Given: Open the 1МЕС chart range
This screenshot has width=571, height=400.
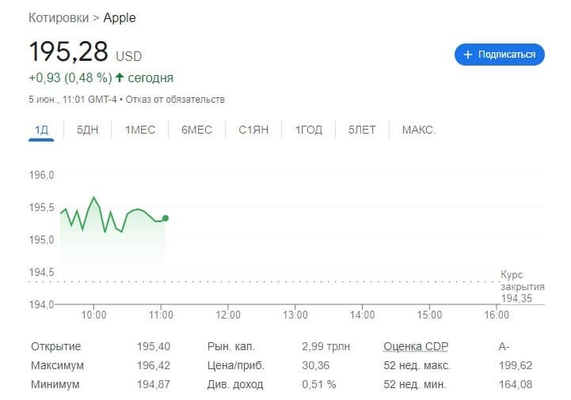Looking at the screenshot, I should [x=140, y=130].
